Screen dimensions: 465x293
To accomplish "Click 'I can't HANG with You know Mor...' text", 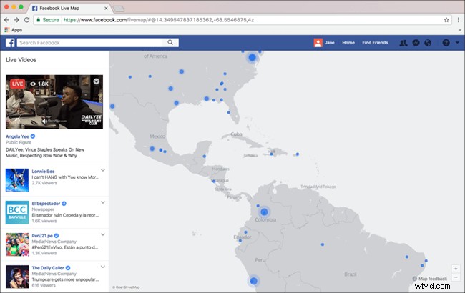I will coord(65,177).
